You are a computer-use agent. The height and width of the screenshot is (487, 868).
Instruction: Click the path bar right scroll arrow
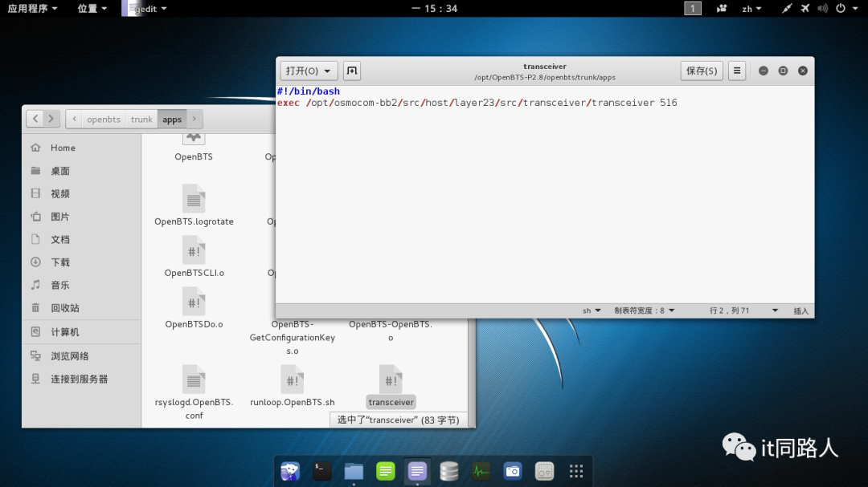point(194,119)
